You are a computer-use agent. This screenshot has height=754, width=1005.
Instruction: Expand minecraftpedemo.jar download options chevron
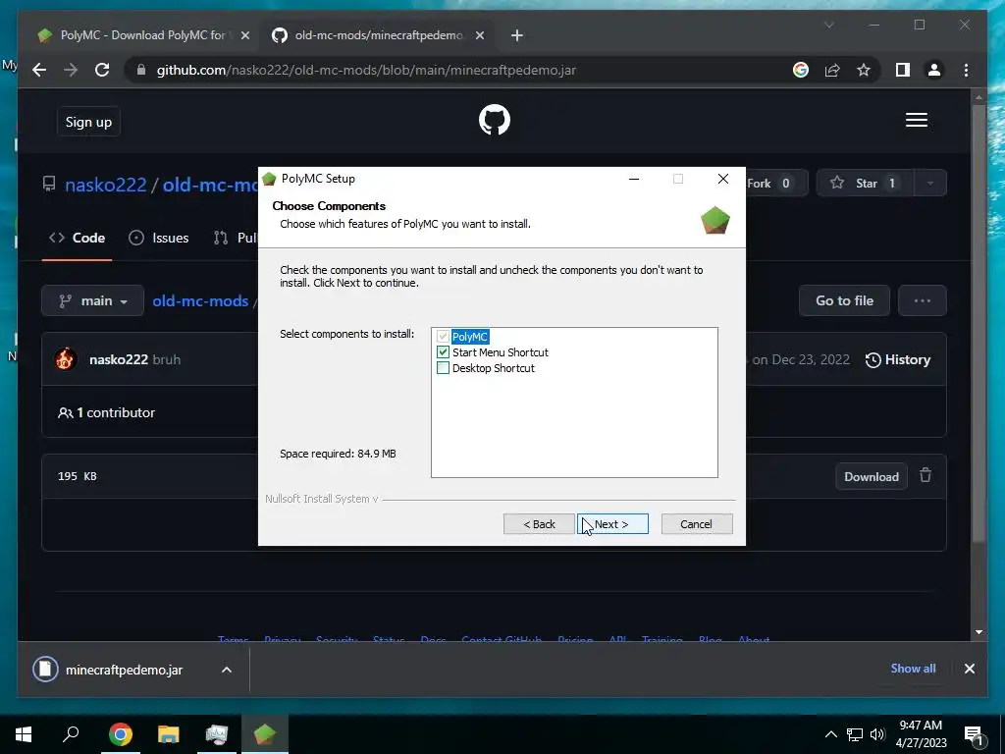[227, 670]
